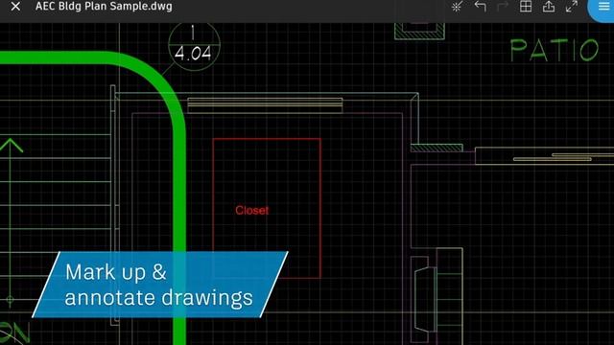The image size is (614, 345).
Task: Tap the 4.04 section callout bubble
Action: (194, 46)
